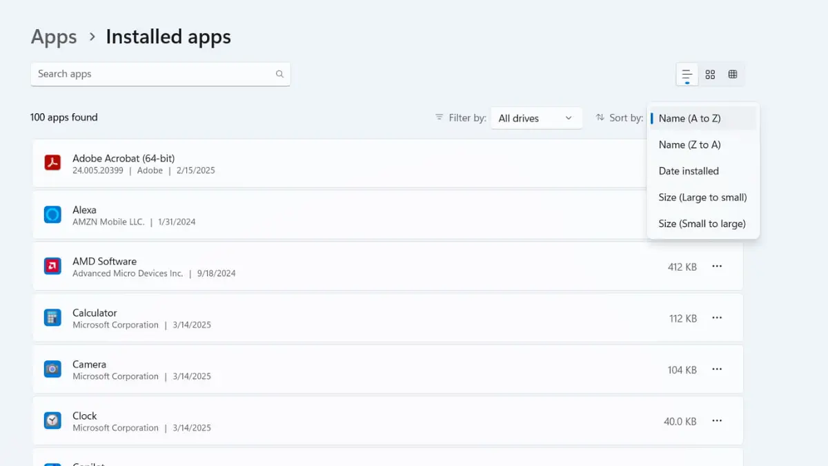
Task: Choose Name (A to Z) sort option
Action: tap(703, 118)
